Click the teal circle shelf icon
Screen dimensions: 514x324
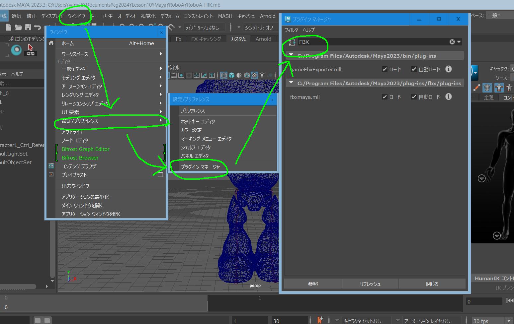(x=16, y=50)
